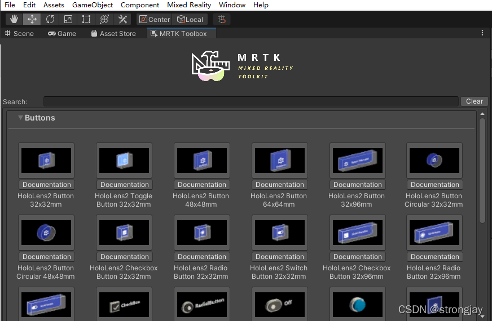Open Documentation for Button Circular 48x48mm

[x=47, y=257]
